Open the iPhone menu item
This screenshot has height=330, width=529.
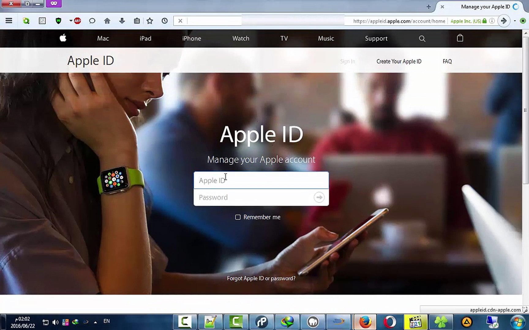tap(192, 38)
